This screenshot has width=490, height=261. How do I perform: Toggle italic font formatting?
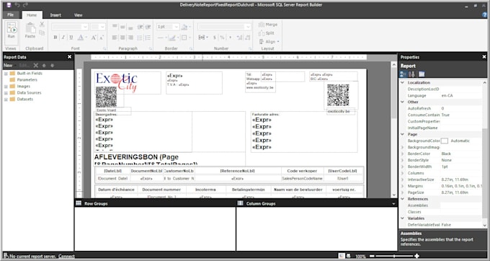63,37
